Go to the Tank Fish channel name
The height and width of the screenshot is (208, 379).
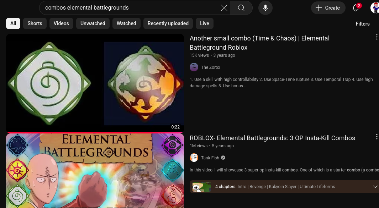click(x=210, y=158)
